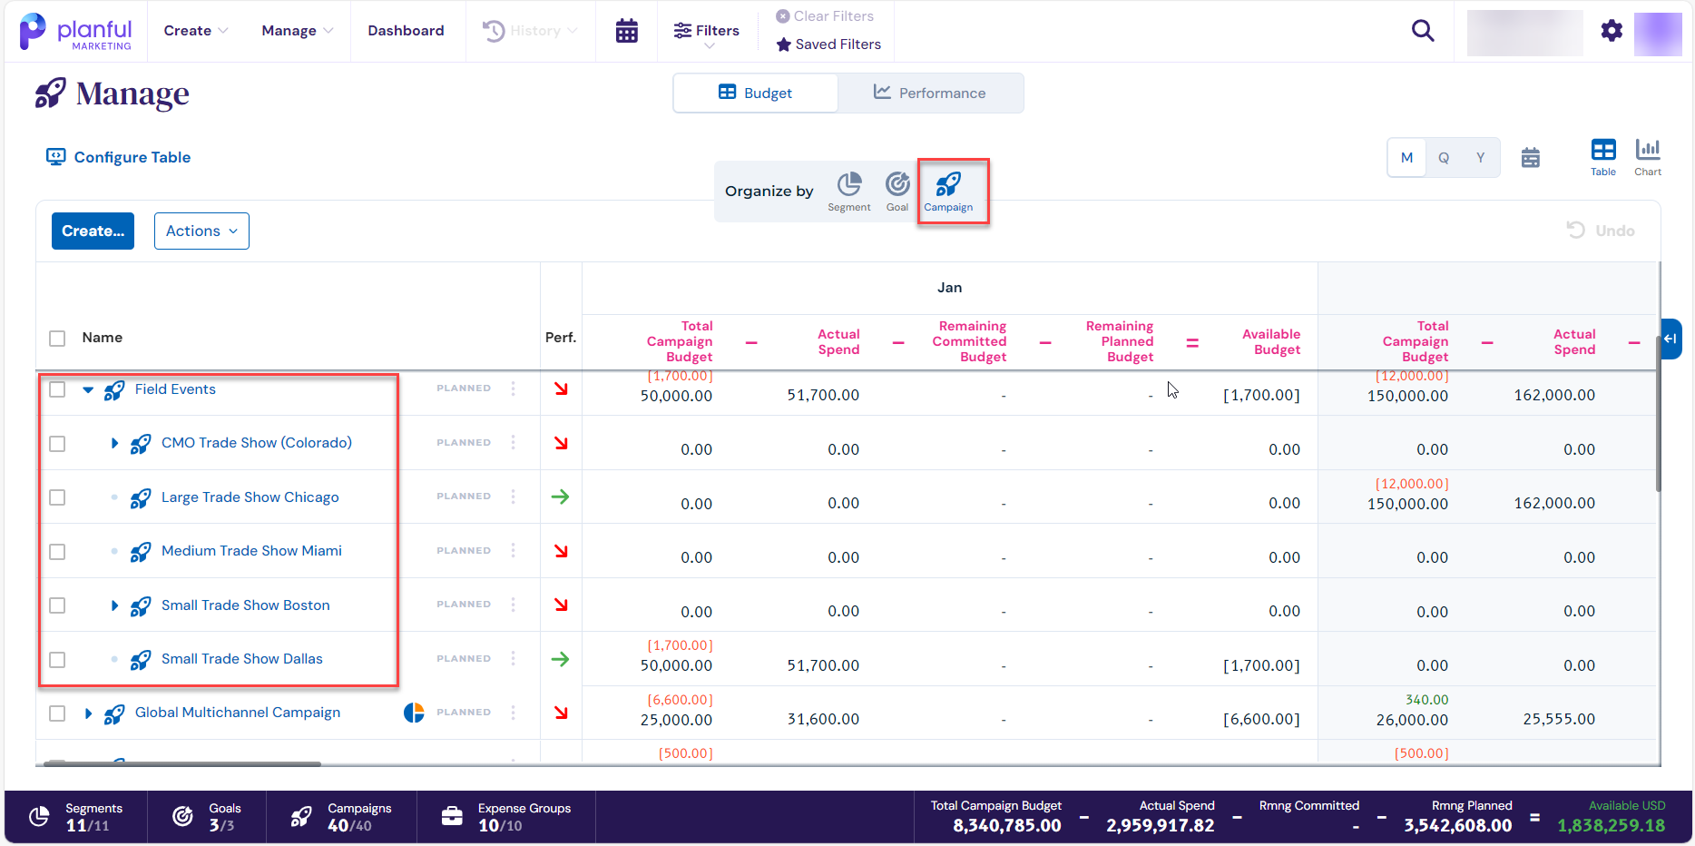Select monthly M time toggle
This screenshot has height=846, width=1695.
click(x=1406, y=158)
